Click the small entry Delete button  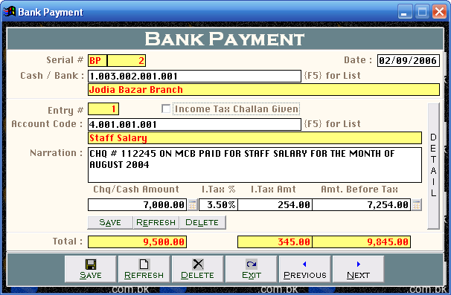pos(202,223)
